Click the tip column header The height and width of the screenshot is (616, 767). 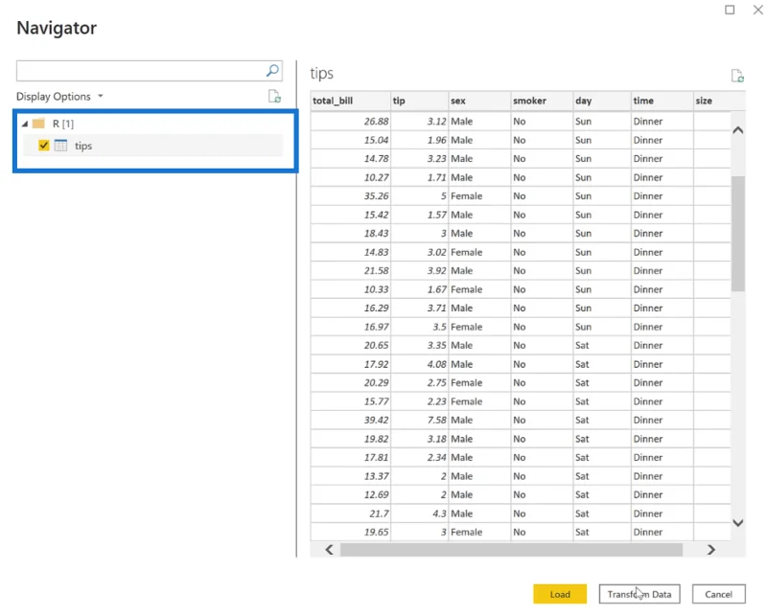pos(419,101)
